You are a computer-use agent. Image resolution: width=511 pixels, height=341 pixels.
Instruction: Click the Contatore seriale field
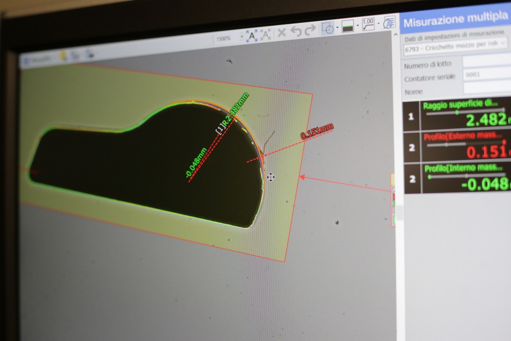point(486,74)
